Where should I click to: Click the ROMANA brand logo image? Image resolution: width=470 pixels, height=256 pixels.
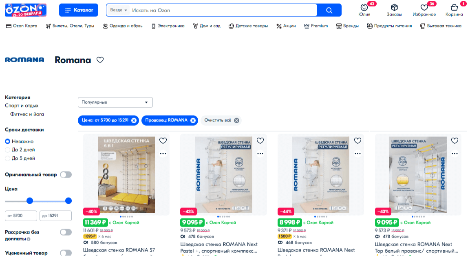[x=24, y=60]
